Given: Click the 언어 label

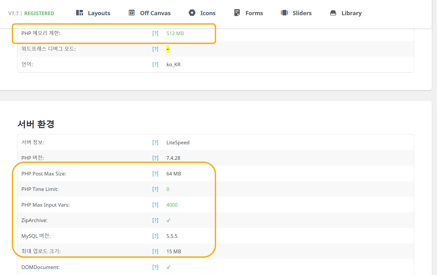Looking at the screenshot, I should 27,64.
